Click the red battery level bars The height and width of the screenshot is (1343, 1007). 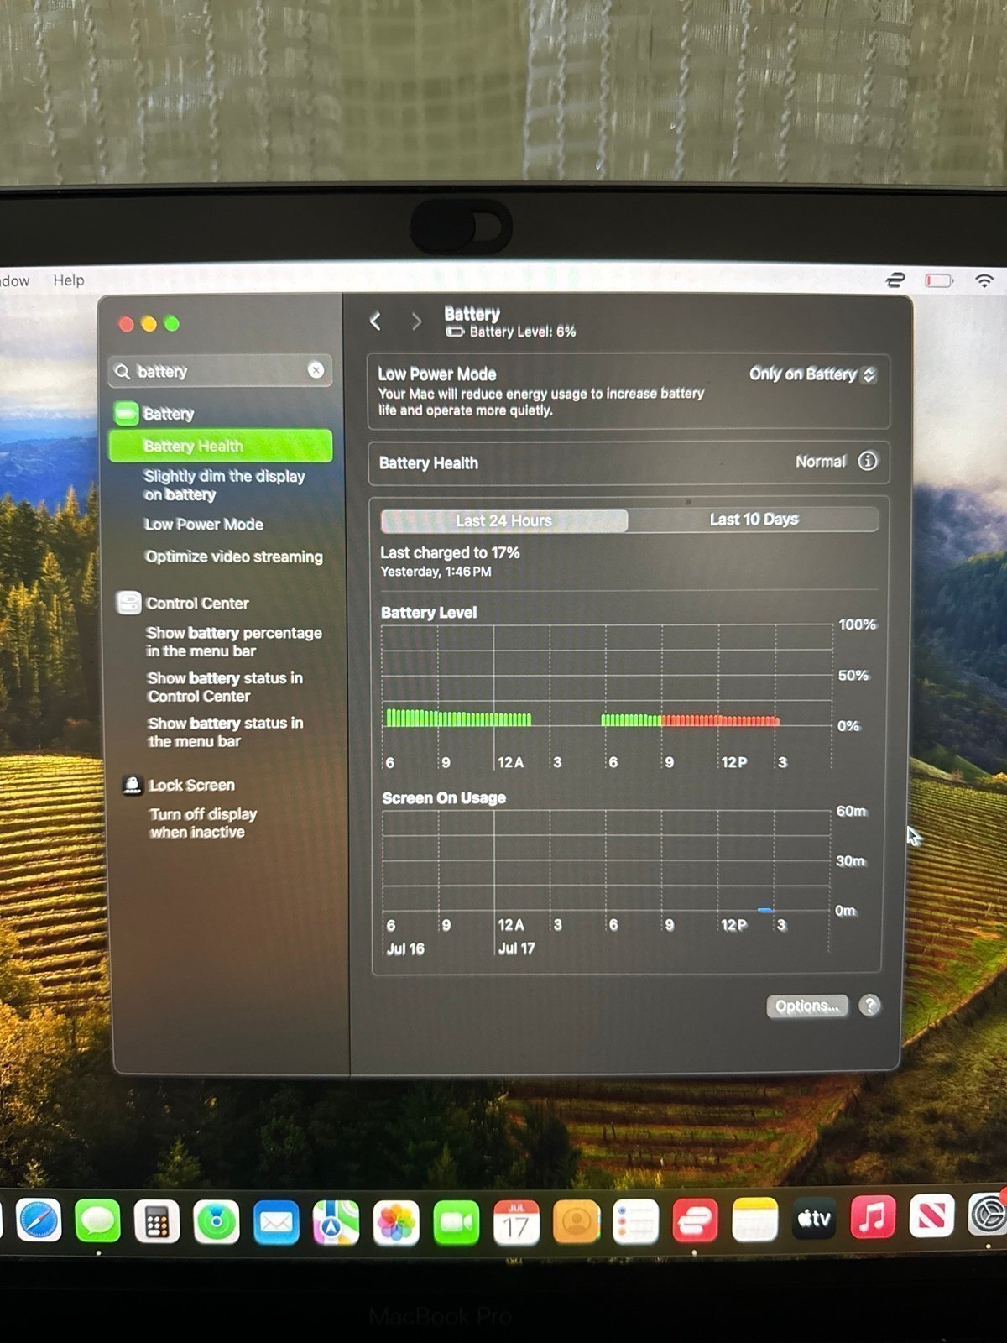[721, 720]
